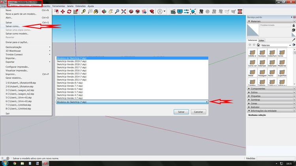
Task: Open the Exportar submenu
Action: point(26,62)
